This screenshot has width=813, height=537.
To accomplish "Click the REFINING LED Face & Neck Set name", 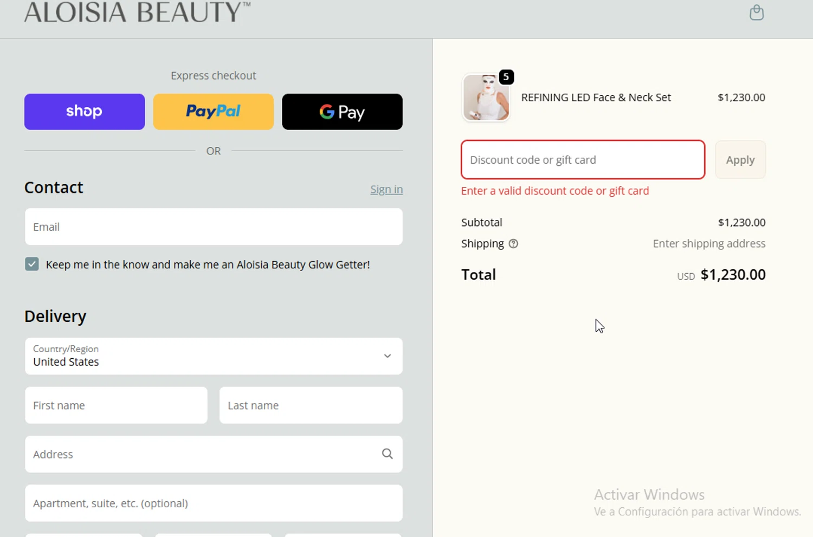I will 596,98.
